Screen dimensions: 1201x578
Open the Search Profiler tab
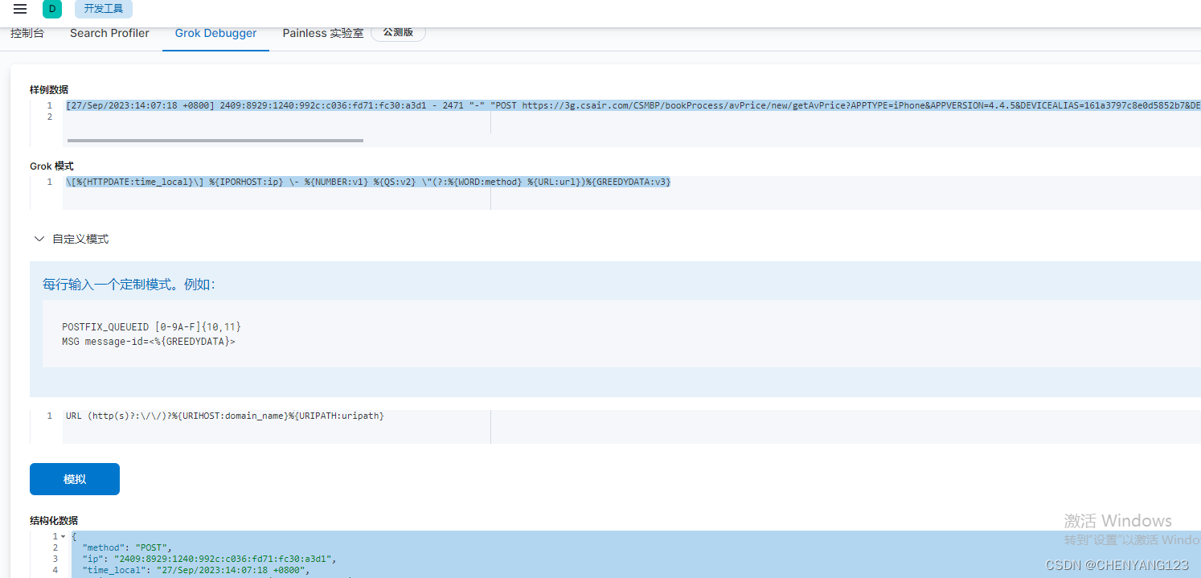click(109, 32)
